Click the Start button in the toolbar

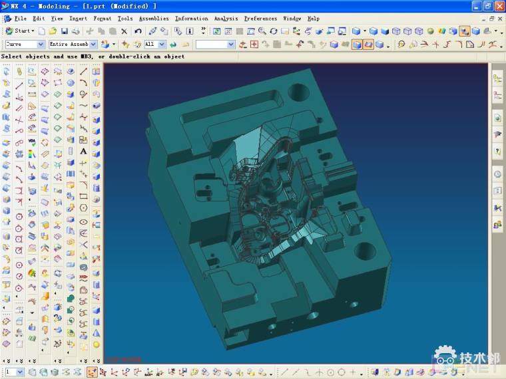[20, 31]
